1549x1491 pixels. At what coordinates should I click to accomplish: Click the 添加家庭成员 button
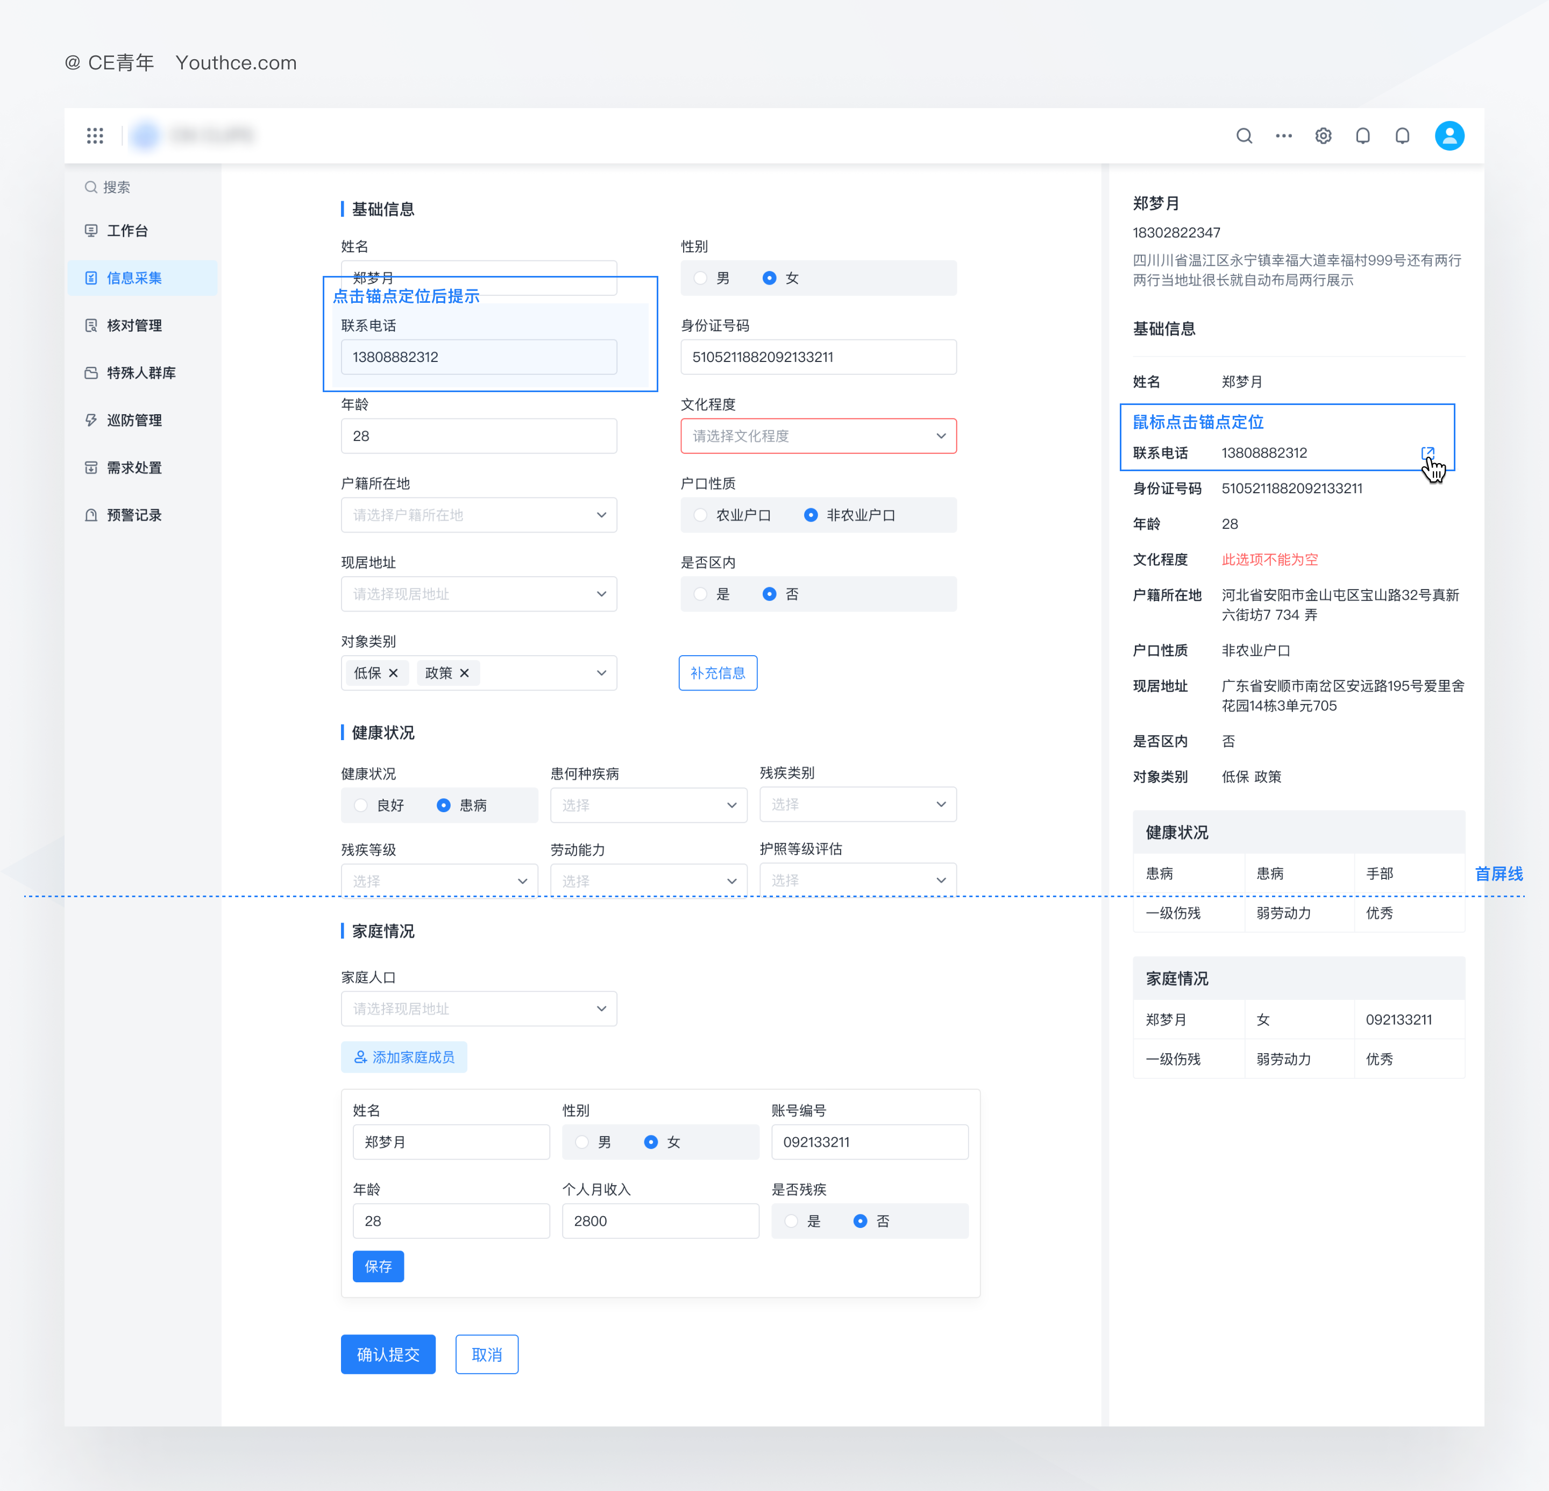pyautogui.click(x=404, y=1057)
